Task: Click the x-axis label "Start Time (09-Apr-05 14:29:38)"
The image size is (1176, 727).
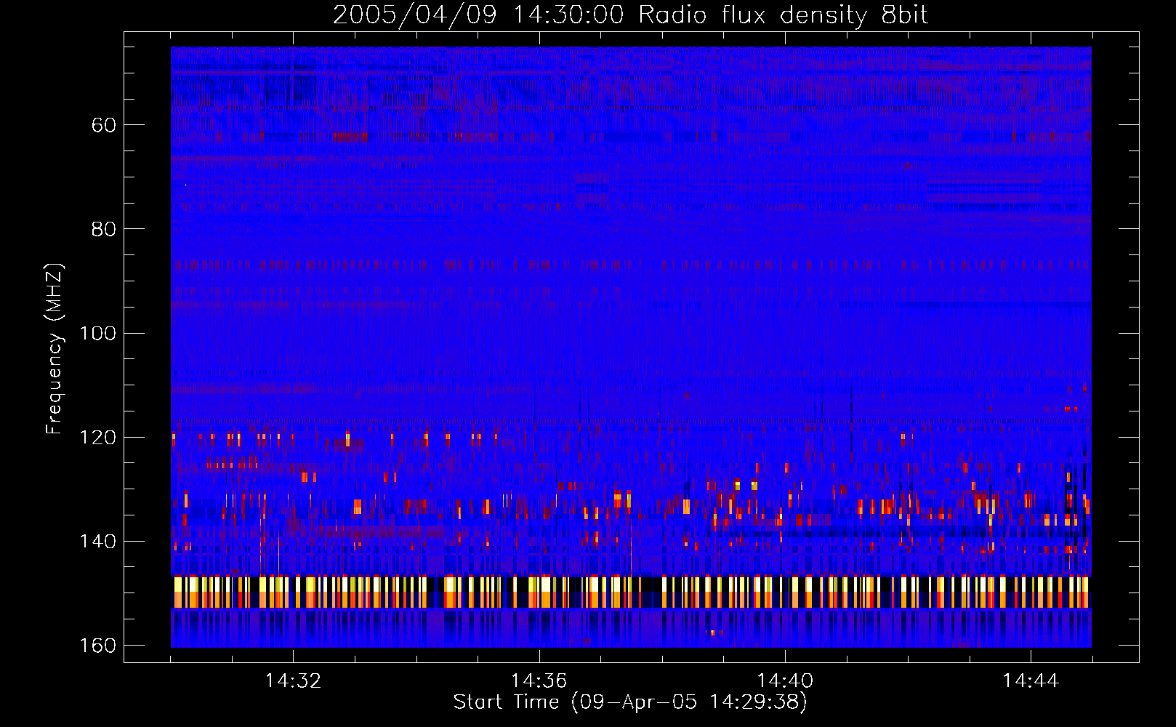Action: point(630,702)
